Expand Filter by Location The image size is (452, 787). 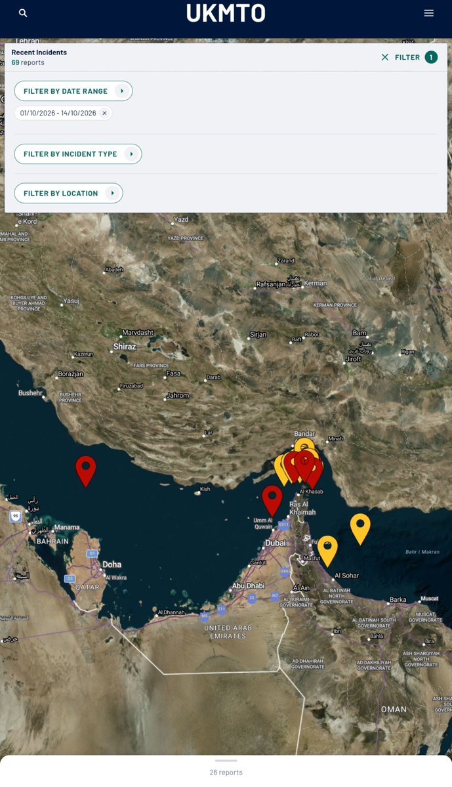pos(68,193)
